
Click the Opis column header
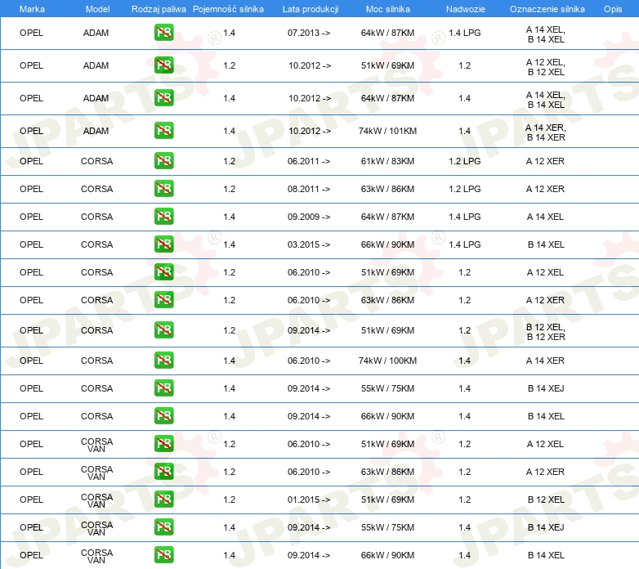613,9
